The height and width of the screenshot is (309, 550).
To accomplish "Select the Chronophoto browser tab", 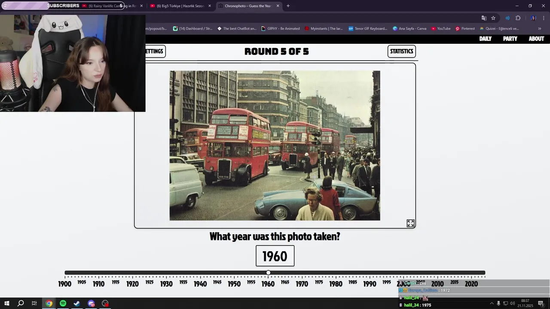I will [x=248, y=6].
